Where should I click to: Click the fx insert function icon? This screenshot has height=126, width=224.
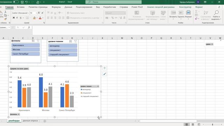tap(29, 27)
